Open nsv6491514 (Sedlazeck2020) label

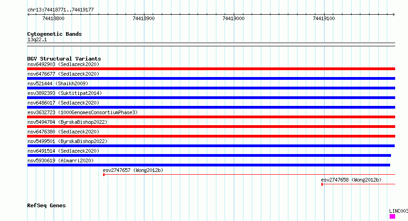point(63,151)
